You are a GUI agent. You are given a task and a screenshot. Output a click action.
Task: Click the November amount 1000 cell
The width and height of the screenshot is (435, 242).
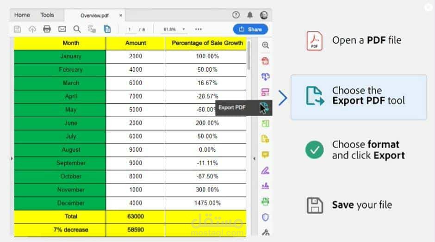click(x=136, y=190)
